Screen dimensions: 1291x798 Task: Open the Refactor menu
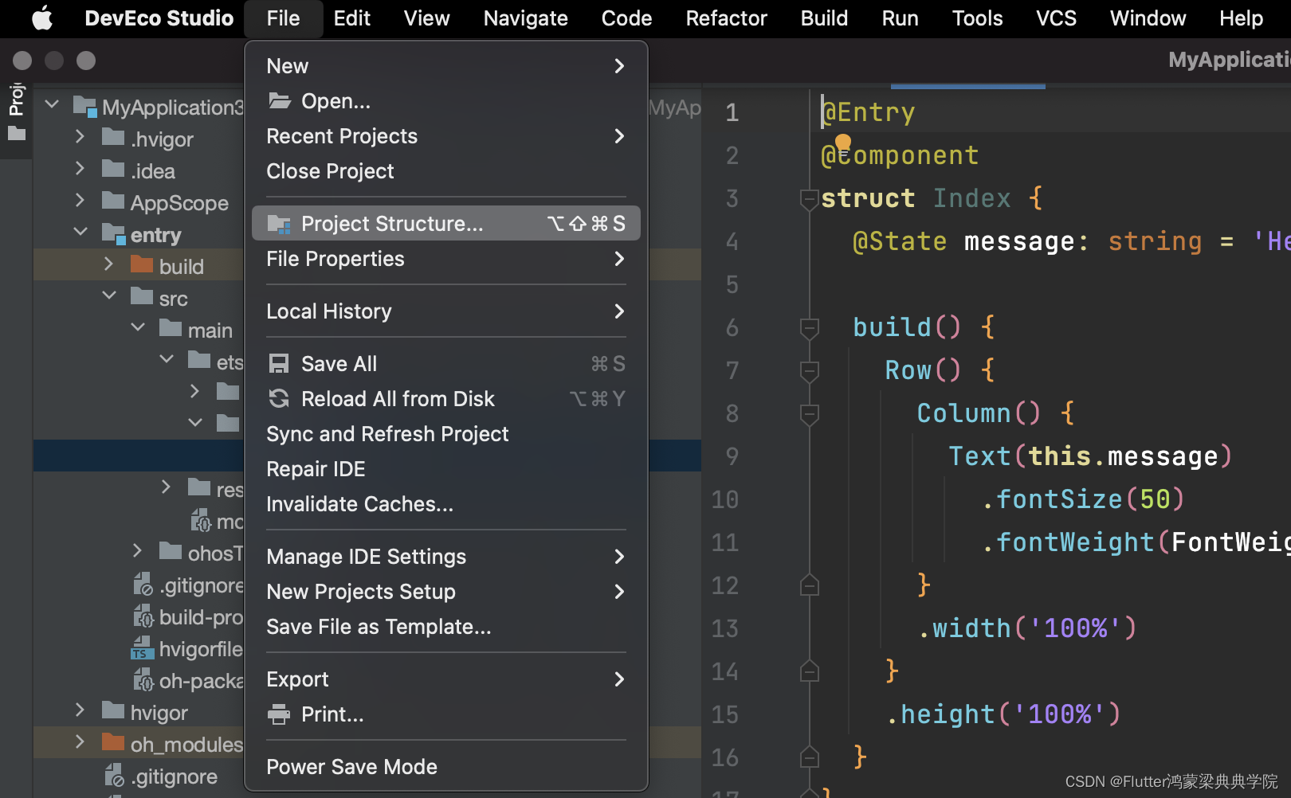point(727,18)
